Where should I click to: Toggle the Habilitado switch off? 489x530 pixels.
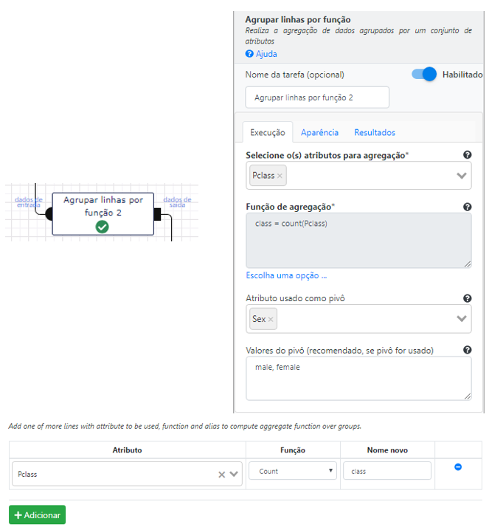tap(423, 74)
